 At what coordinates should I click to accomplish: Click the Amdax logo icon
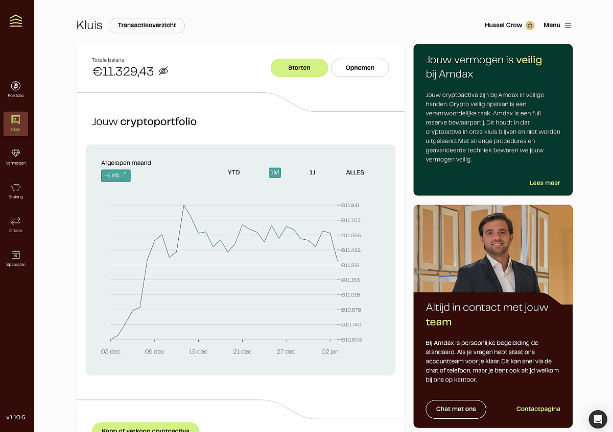click(16, 21)
